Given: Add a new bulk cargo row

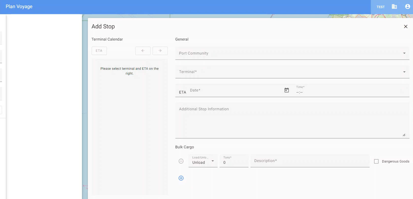Looking at the screenshot, I should click(181, 178).
